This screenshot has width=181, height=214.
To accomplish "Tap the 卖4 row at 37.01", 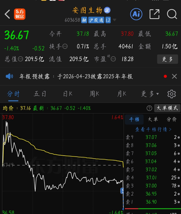I will 153,178.
